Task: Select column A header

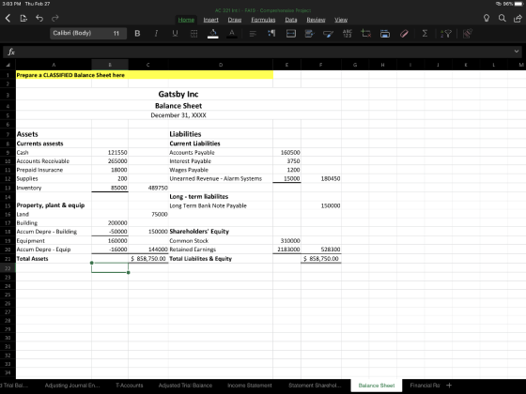Action: 54,65
